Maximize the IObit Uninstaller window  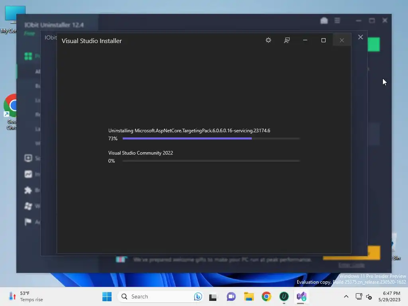click(x=372, y=20)
